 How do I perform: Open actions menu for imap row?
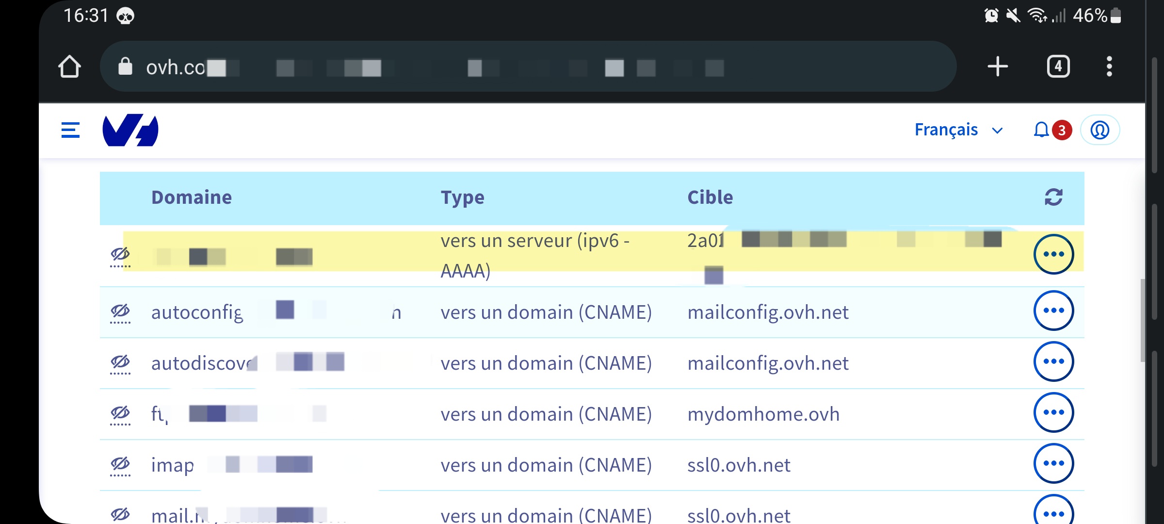pyautogui.click(x=1053, y=463)
